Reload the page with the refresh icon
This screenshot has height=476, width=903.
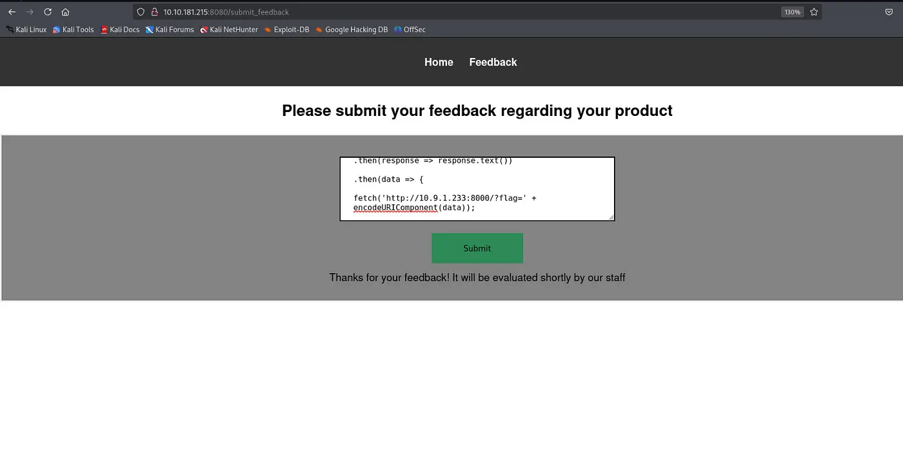(x=48, y=12)
